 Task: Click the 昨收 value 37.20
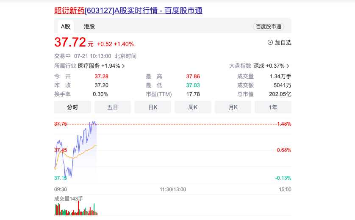tap(101, 85)
